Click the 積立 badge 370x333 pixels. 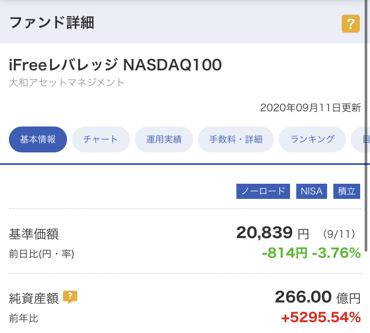tap(347, 191)
